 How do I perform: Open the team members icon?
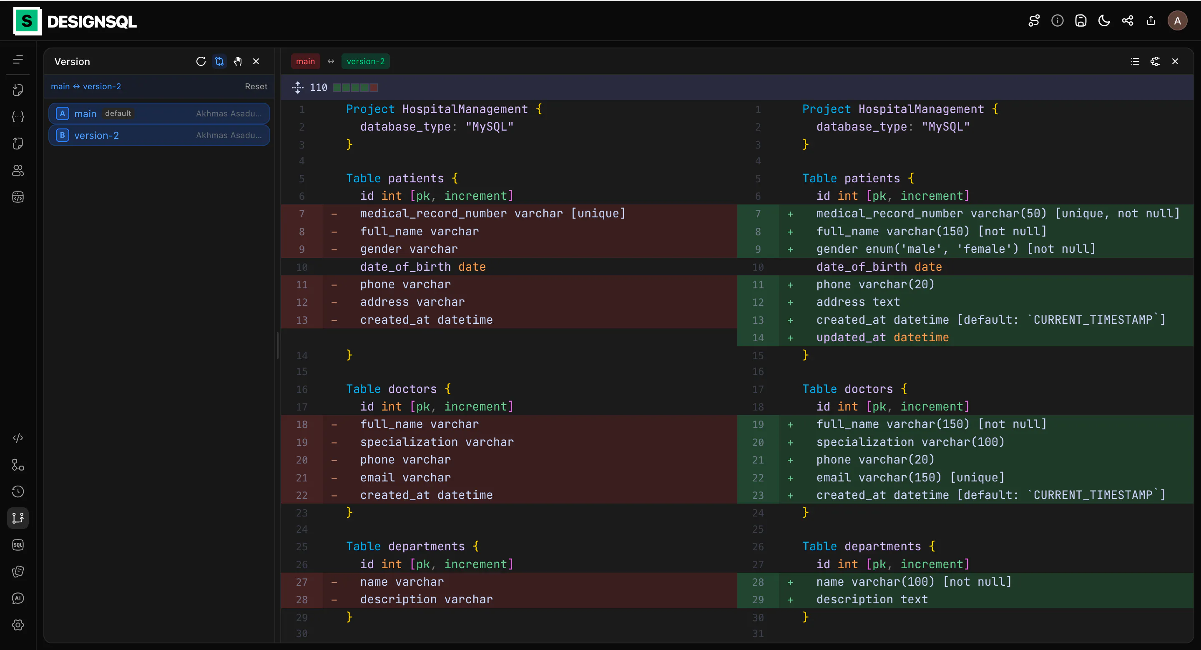pos(18,170)
